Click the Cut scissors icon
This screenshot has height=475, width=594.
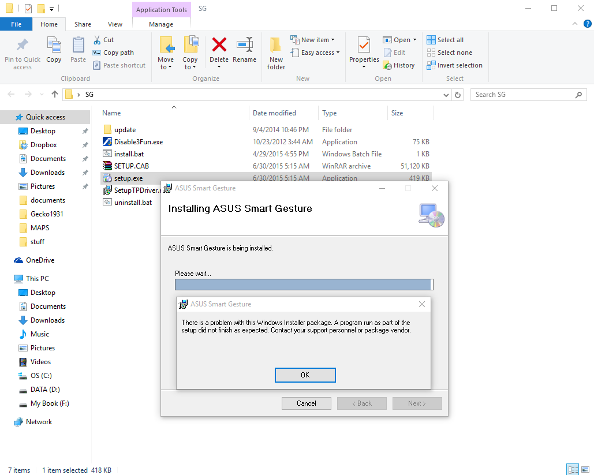(98, 40)
